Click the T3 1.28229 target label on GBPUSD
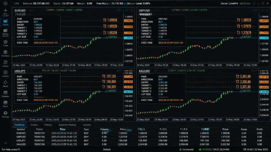This screenshot has width=271, height=152. [244, 20]
